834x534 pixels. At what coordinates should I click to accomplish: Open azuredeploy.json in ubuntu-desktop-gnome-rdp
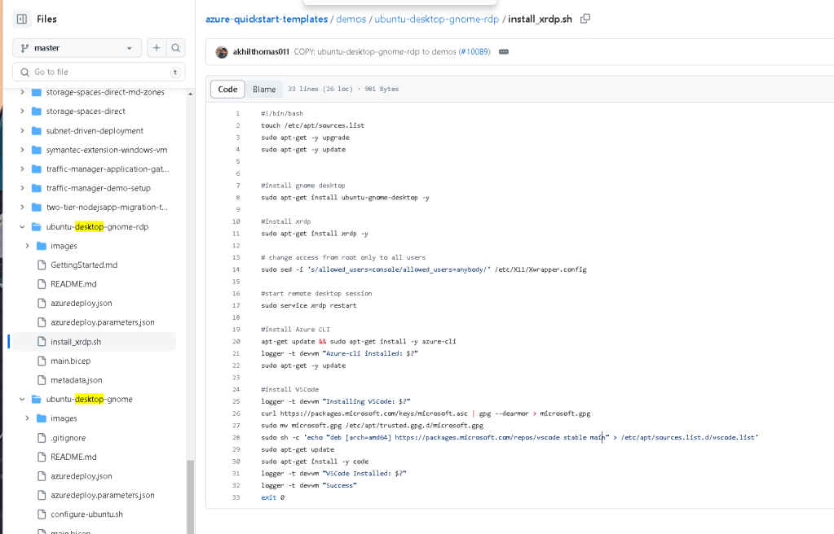point(82,303)
